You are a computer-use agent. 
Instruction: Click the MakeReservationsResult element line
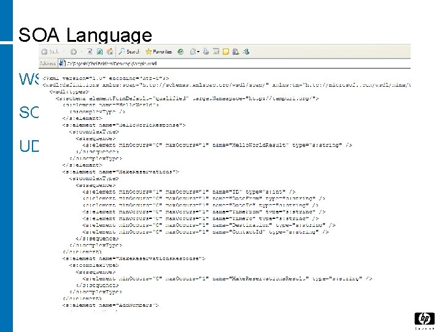point(227,279)
